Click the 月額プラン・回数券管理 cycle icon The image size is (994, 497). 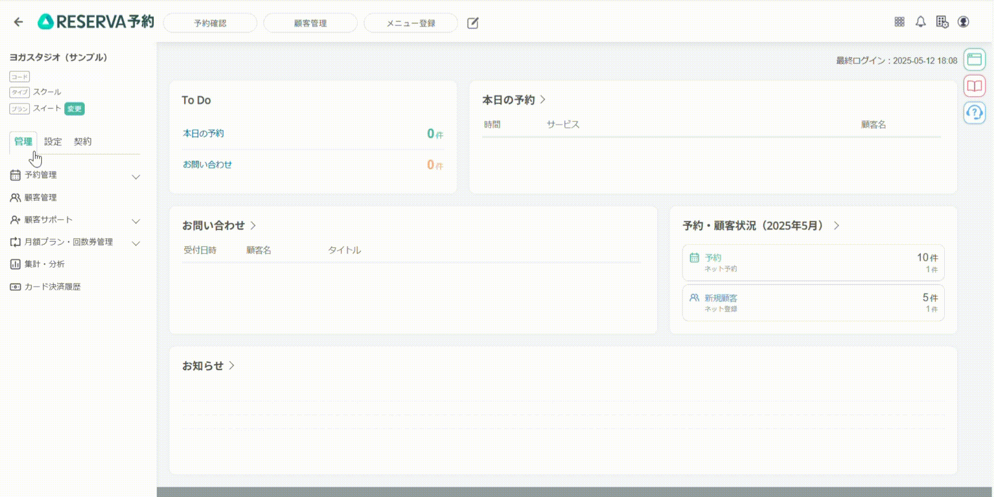tap(15, 242)
